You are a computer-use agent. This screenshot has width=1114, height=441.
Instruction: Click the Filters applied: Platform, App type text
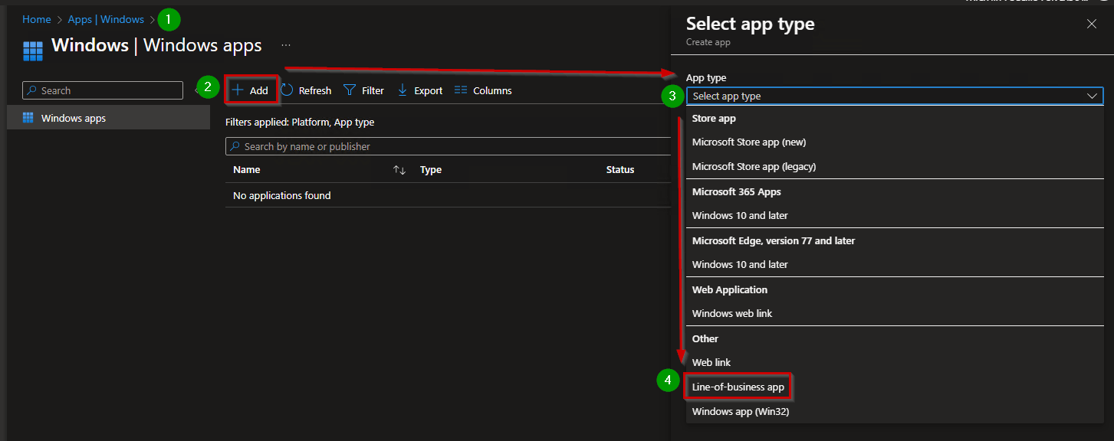(x=300, y=122)
